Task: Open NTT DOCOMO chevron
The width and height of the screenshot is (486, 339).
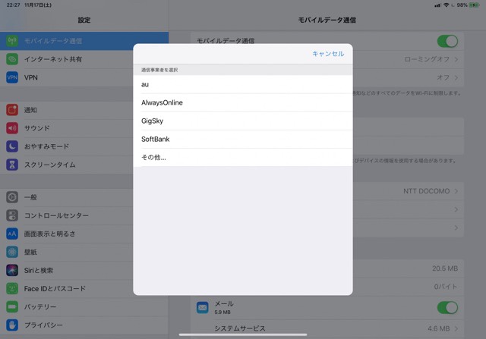Action: (456, 191)
